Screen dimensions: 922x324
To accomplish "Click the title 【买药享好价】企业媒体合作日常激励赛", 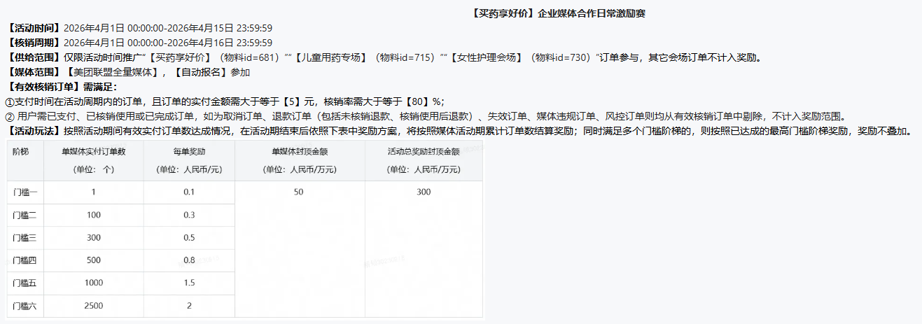I will [558, 13].
